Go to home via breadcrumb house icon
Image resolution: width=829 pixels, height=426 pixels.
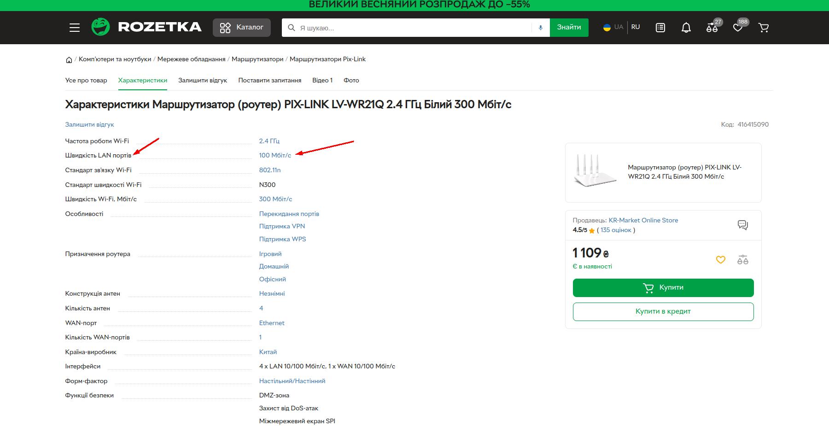(69, 59)
